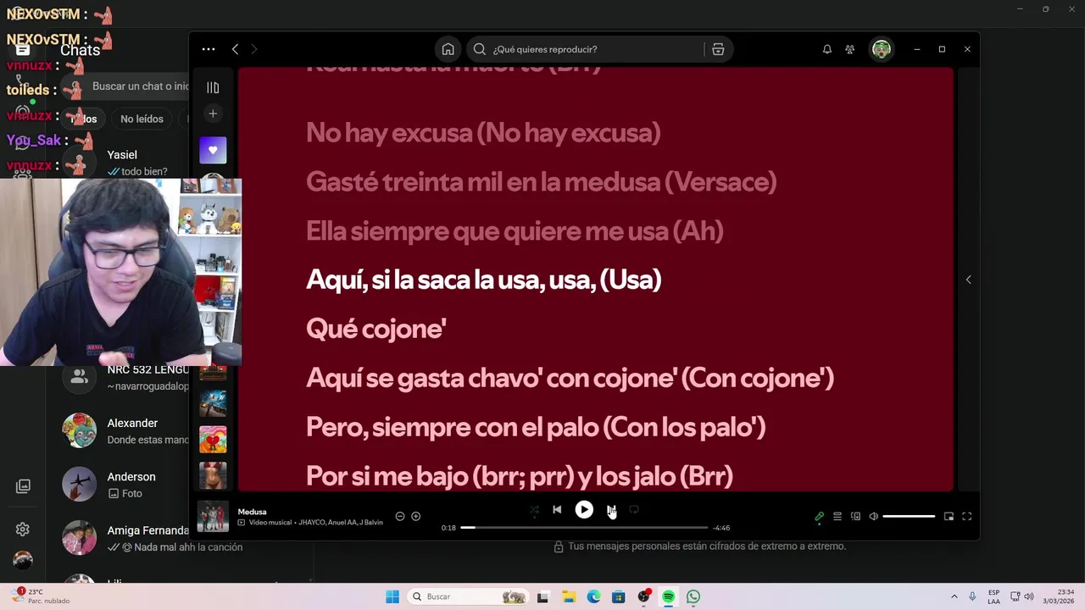The image size is (1085, 610).
Task: Open Spotify notifications bell
Action: point(826,49)
